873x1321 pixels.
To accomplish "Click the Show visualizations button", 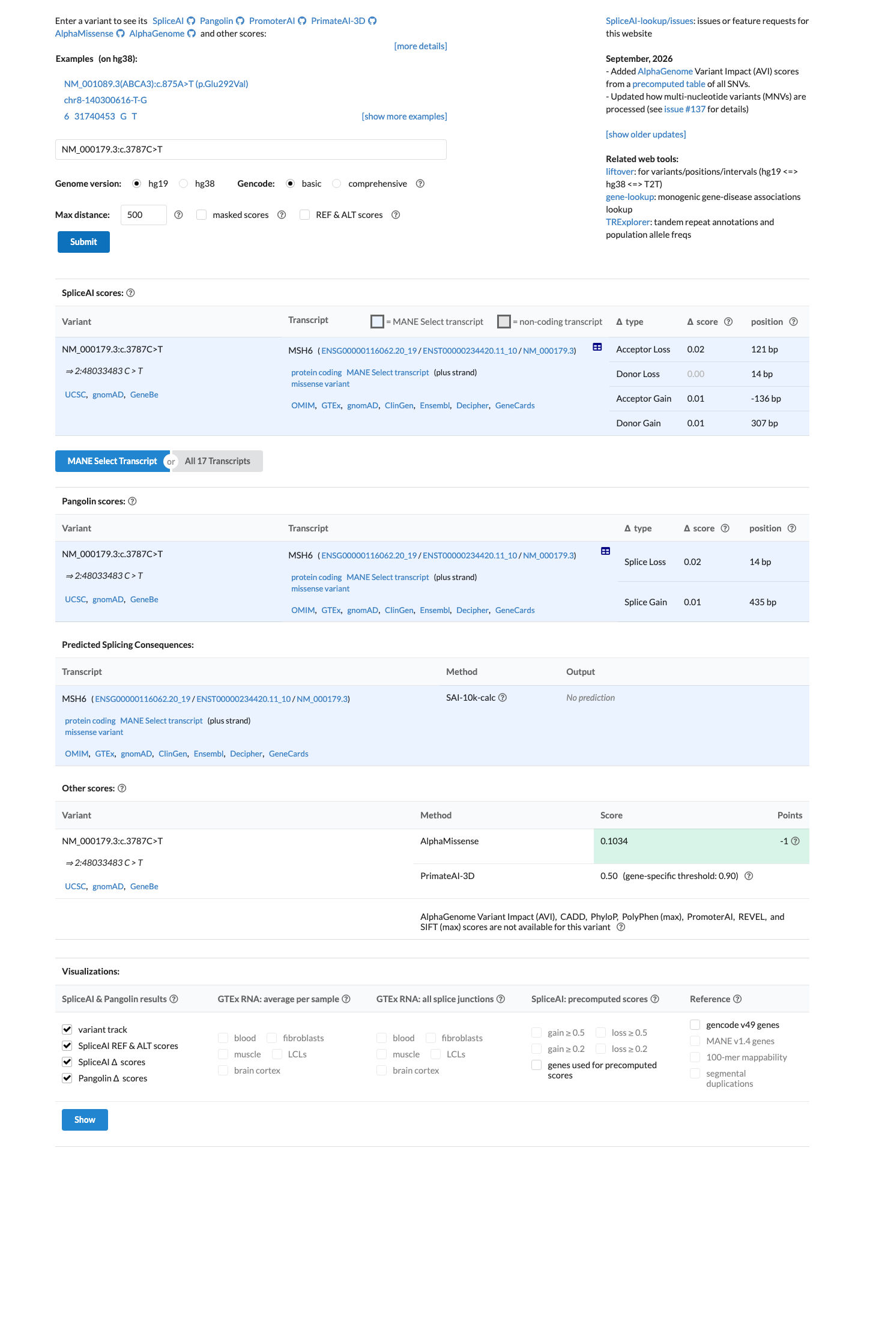I will 85,1120.
